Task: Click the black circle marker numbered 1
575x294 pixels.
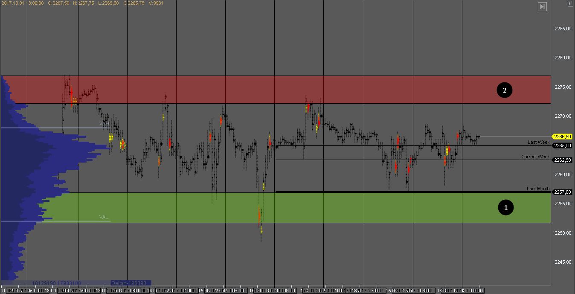Action: (506, 207)
